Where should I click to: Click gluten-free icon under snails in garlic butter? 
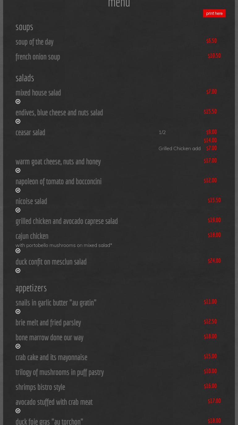[18, 311]
